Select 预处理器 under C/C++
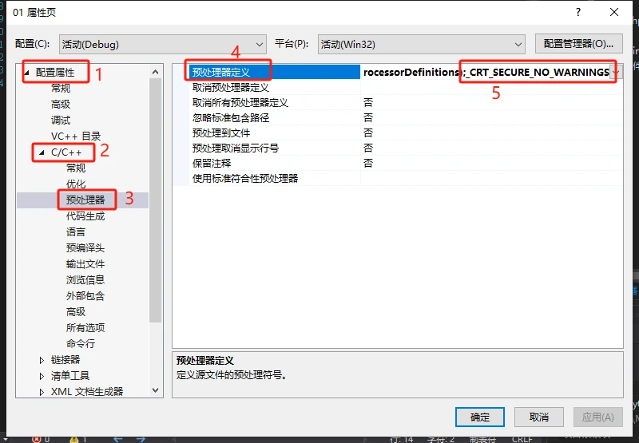This screenshot has width=639, height=443. (x=85, y=200)
